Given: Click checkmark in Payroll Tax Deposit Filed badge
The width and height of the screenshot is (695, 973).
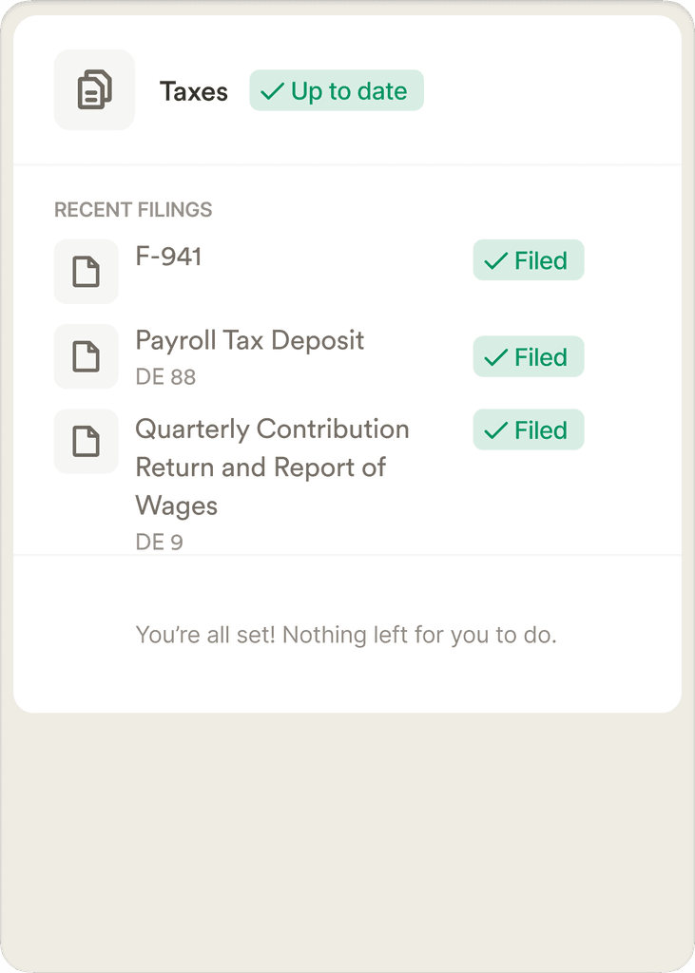Looking at the screenshot, I should (x=495, y=357).
